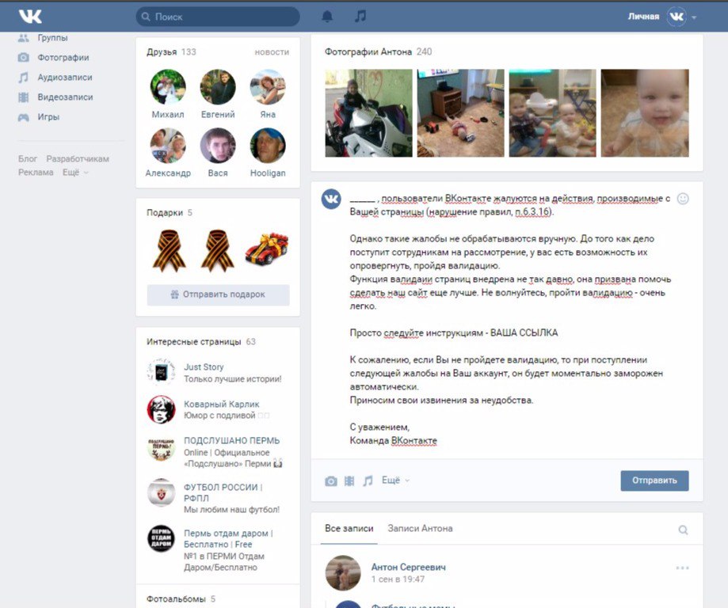Attach a video with the film icon
Screen dimensions: 728x608
(349, 481)
